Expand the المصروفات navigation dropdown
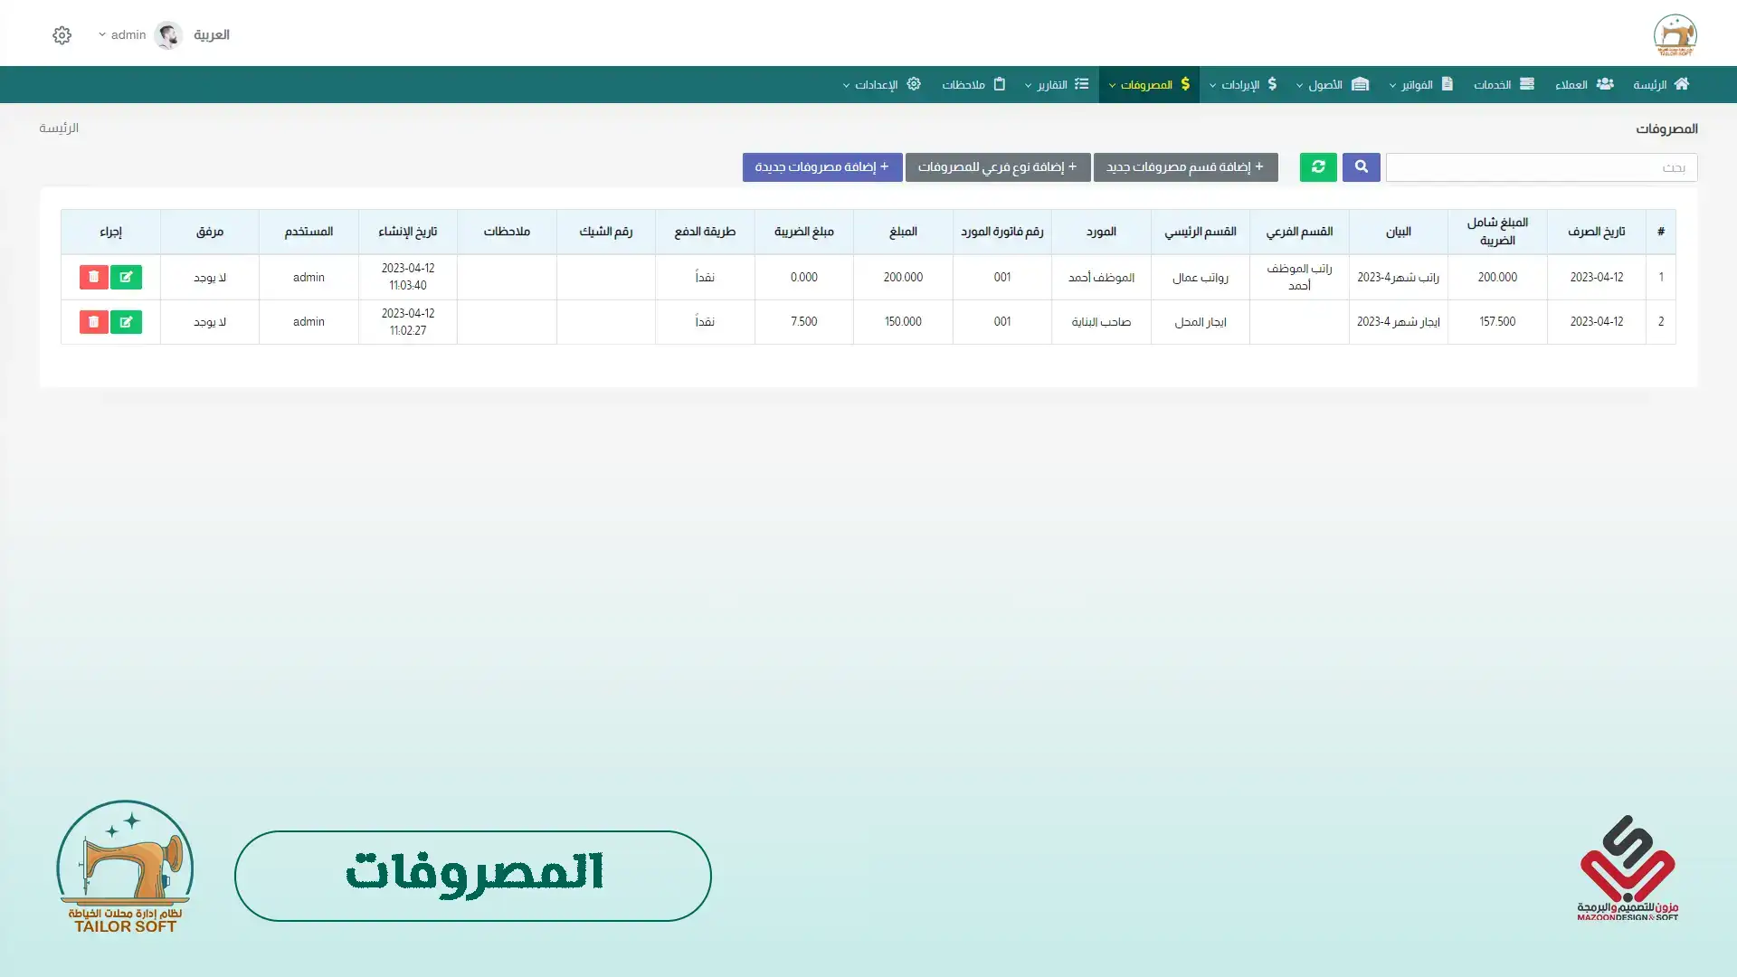Image resolution: width=1737 pixels, height=977 pixels. pyautogui.click(x=1148, y=84)
